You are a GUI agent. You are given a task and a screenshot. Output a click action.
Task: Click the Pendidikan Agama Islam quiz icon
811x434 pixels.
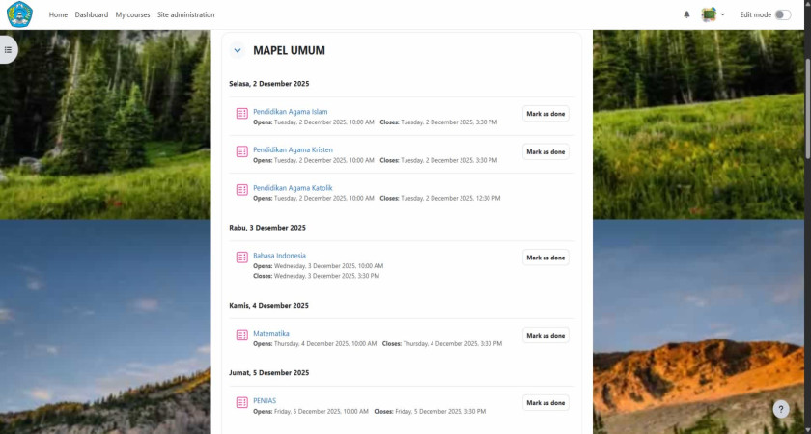[242, 114]
